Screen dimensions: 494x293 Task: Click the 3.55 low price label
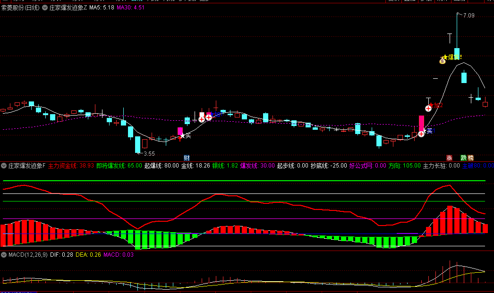[149, 154]
